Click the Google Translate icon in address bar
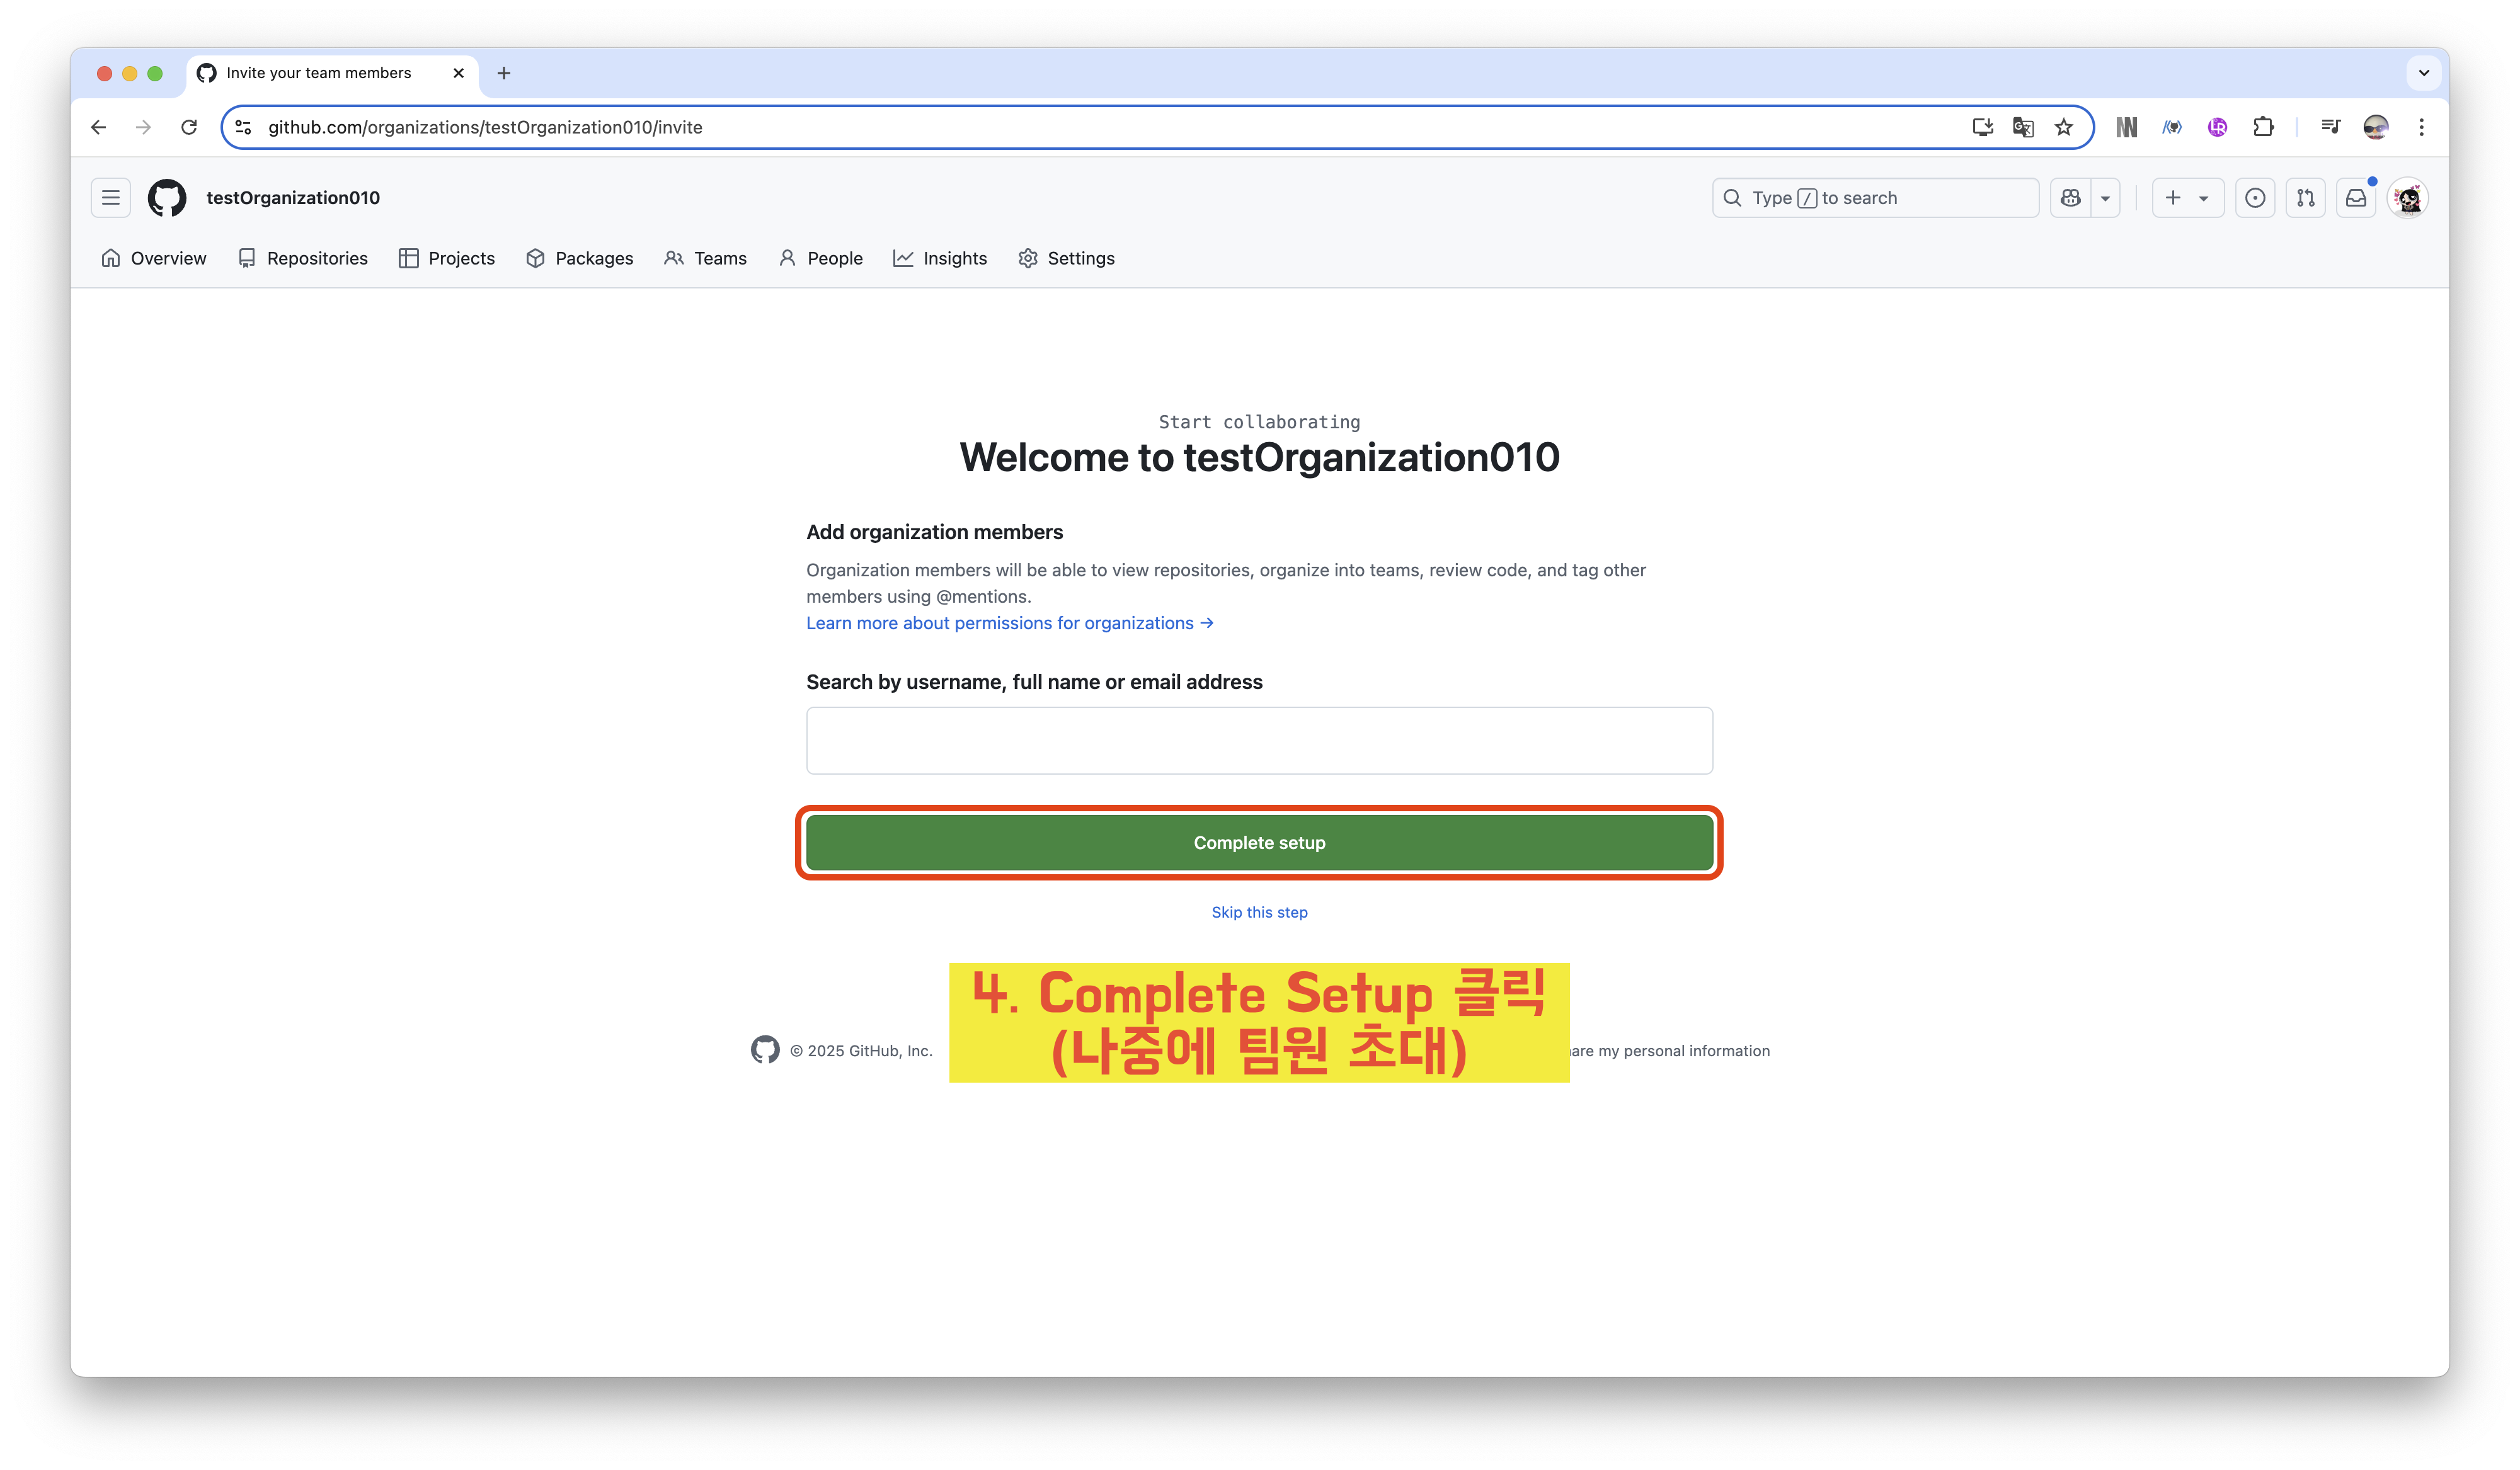 [2023, 127]
